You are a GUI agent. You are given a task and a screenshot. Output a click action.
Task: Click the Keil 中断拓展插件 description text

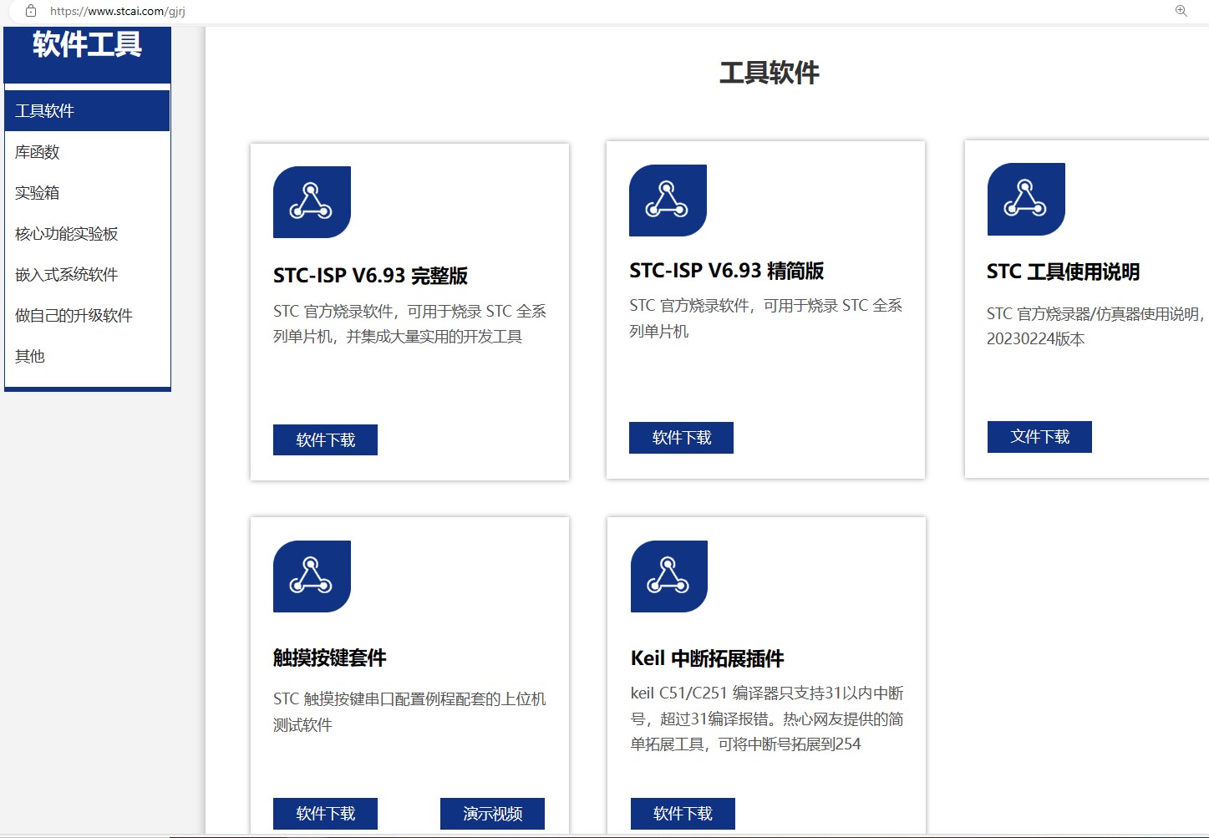[x=767, y=719]
